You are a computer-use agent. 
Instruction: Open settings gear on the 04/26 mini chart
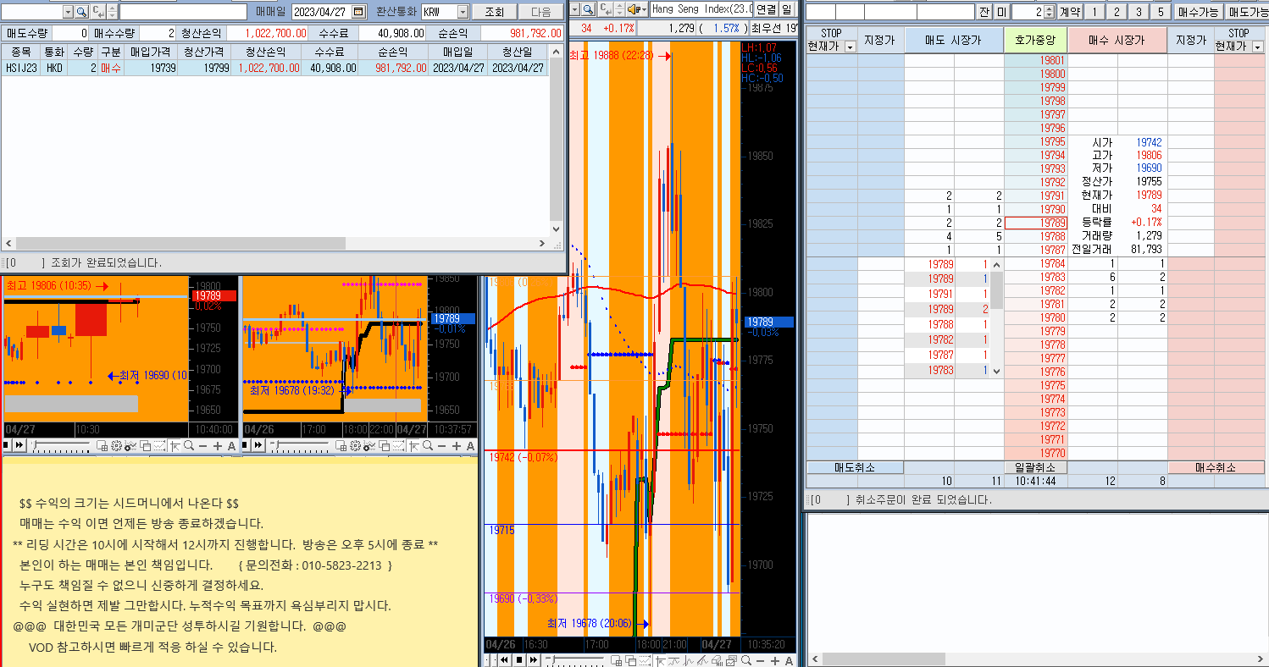click(x=355, y=445)
